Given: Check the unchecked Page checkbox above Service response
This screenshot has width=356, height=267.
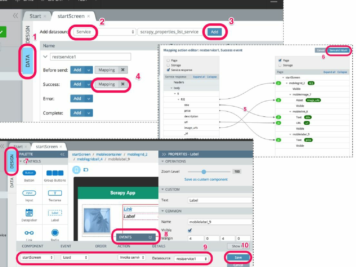Looking at the screenshot, I should pos(168,60).
